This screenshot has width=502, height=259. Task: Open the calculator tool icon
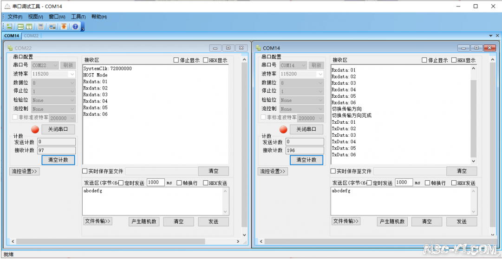(x=41, y=26)
